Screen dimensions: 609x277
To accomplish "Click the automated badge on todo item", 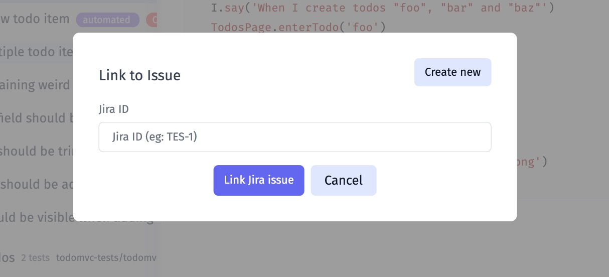I will [x=106, y=20].
